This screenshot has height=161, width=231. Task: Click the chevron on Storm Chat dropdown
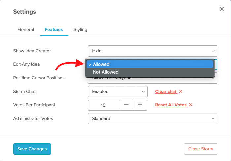pyautogui.click(x=143, y=92)
